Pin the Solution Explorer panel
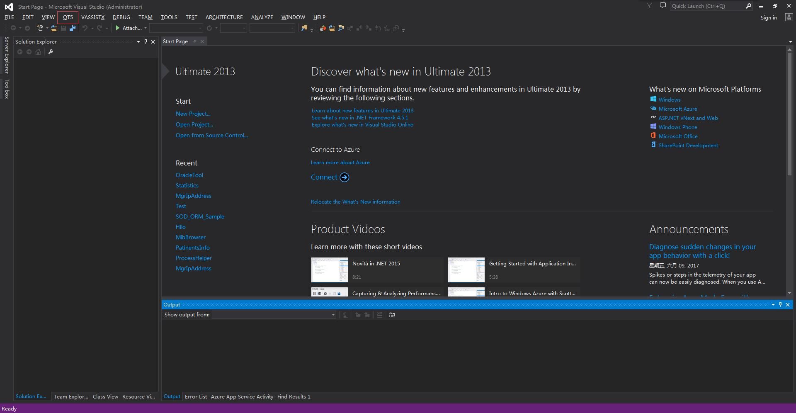The height and width of the screenshot is (413, 796). pyautogui.click(x=146, y=41)
